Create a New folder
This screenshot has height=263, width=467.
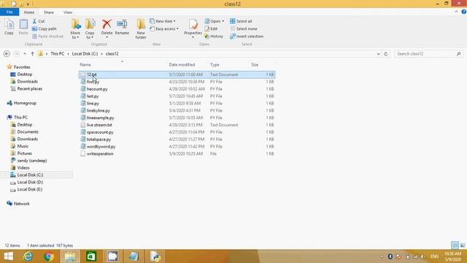(x=141, y=29)
